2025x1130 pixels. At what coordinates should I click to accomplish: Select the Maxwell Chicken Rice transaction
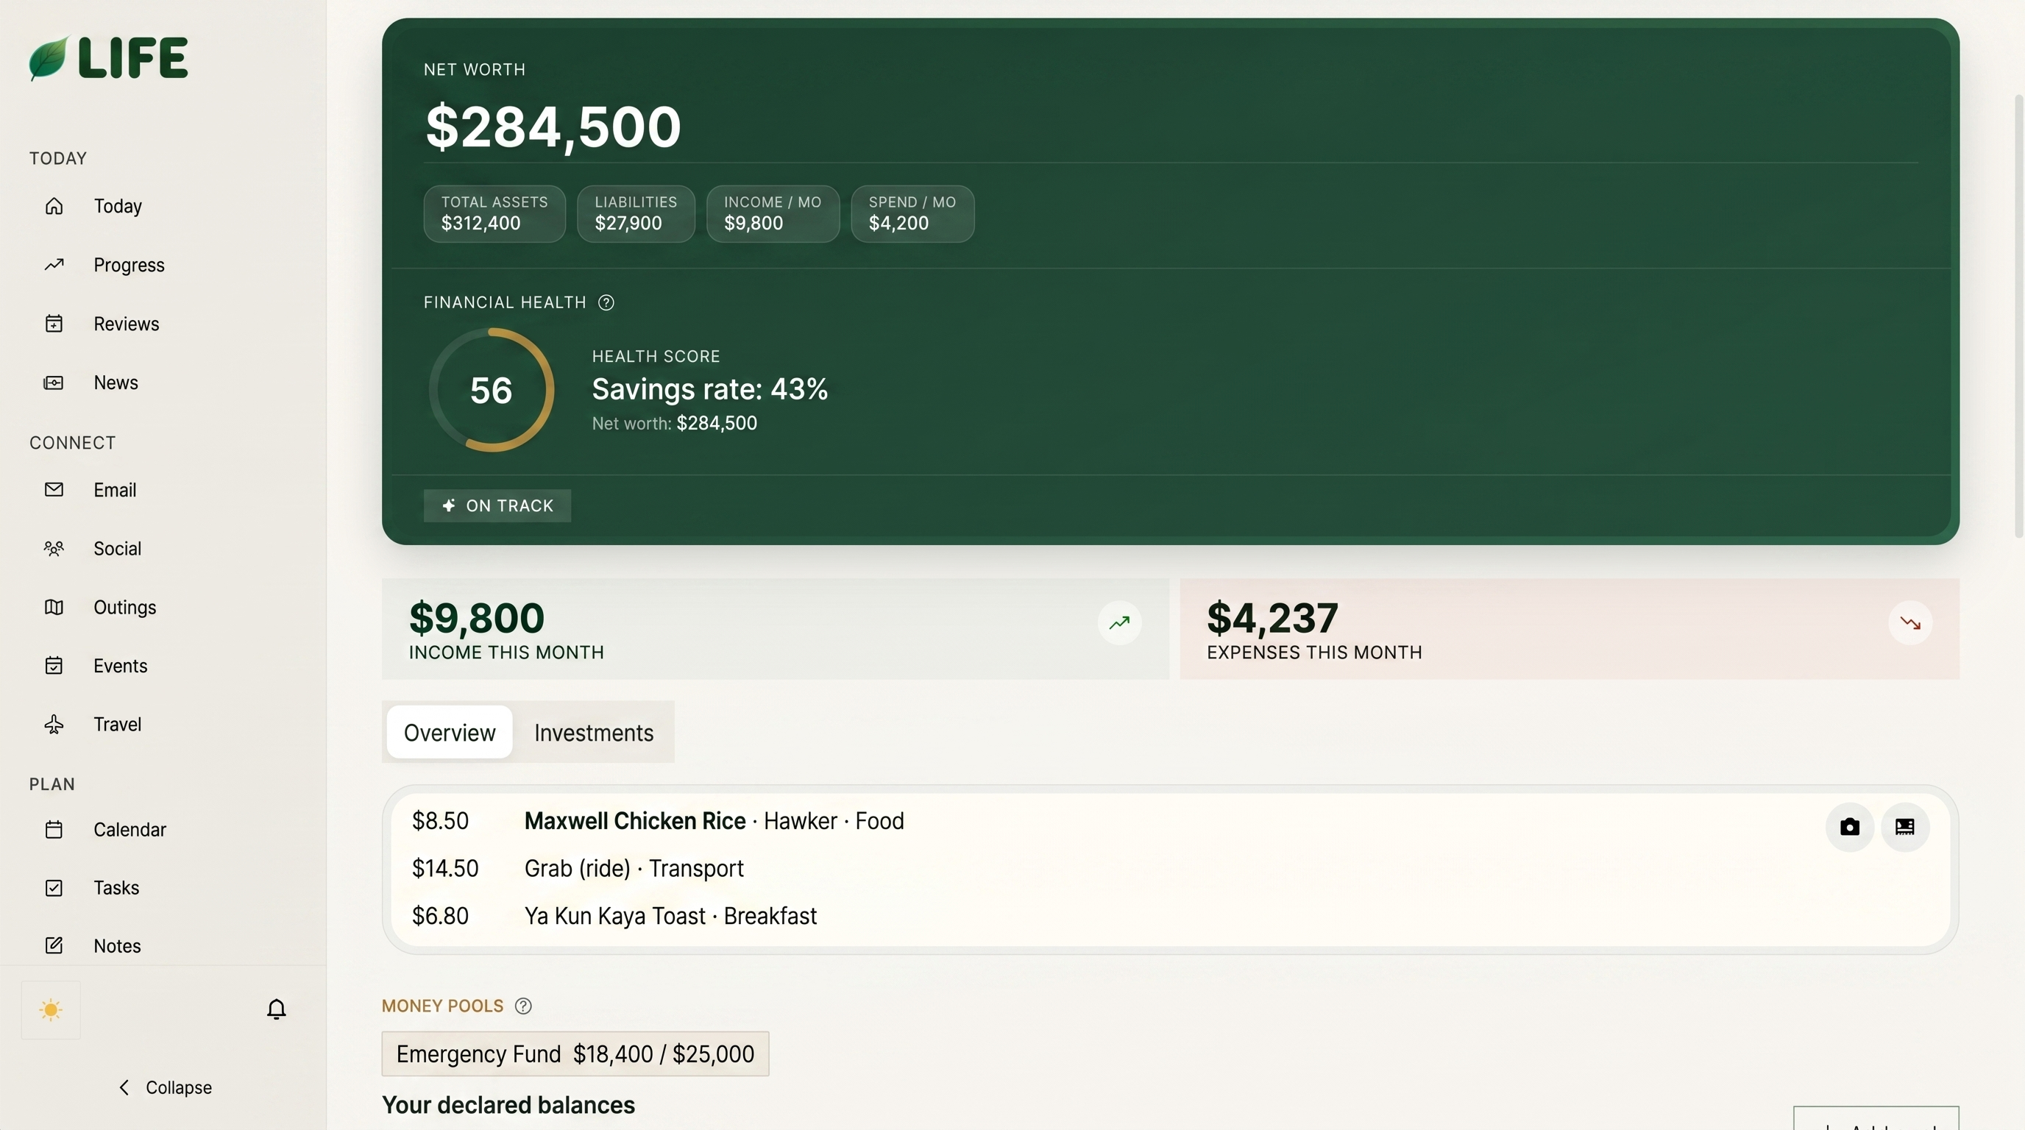(x=714, y=821)
